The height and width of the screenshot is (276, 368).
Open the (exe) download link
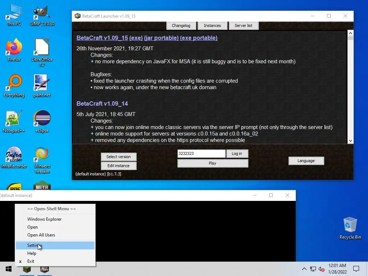click(136, 38)
